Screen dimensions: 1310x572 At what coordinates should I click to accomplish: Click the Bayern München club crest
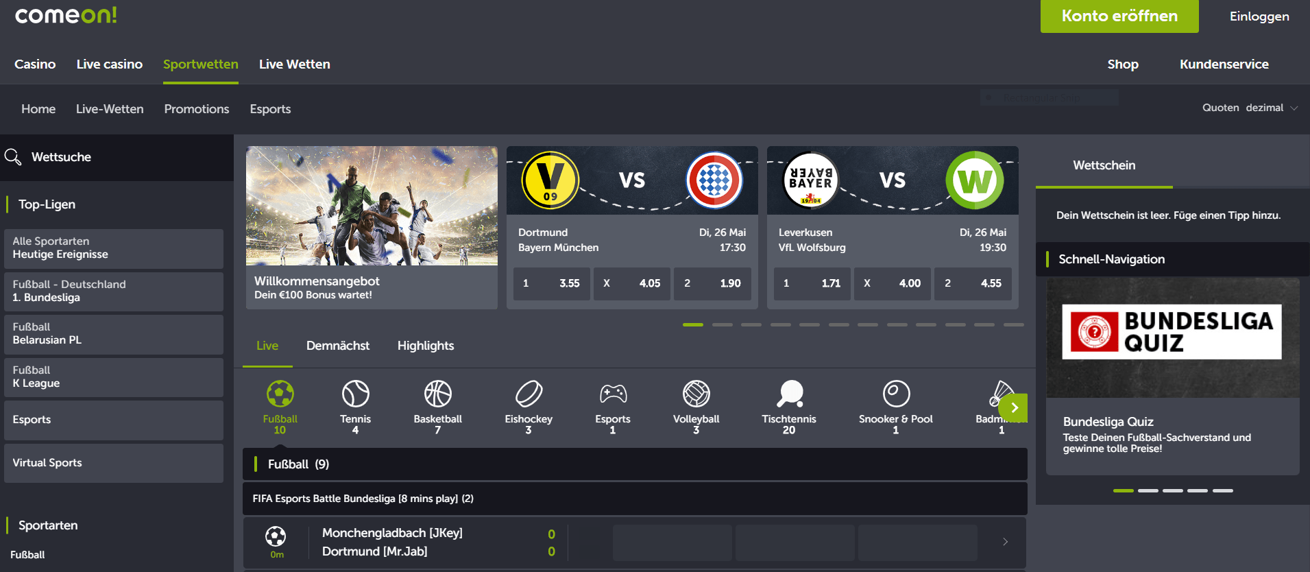(x=714, y=180)
